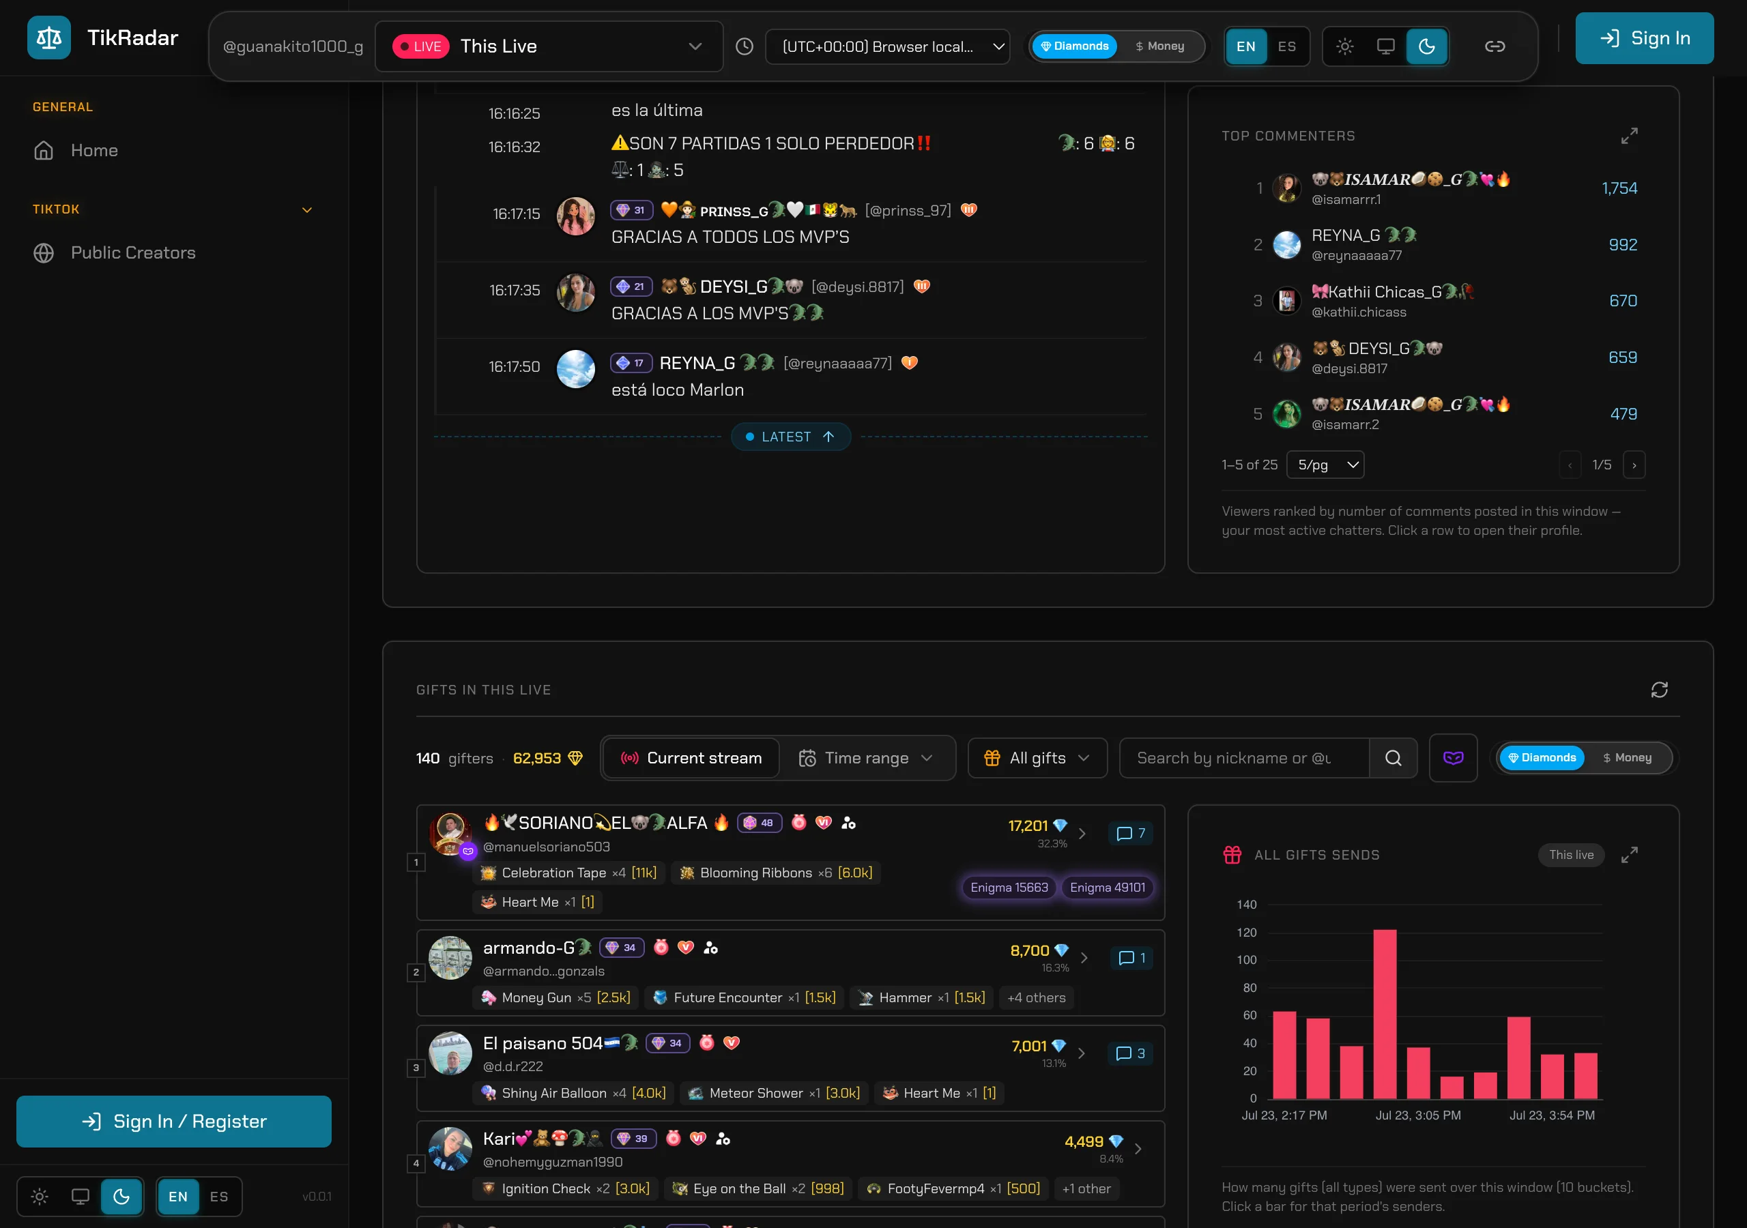This screenshot has width=1747, height=1228.
Task: Open the All gifts filter dropdown
Action: pos(1037,758)
